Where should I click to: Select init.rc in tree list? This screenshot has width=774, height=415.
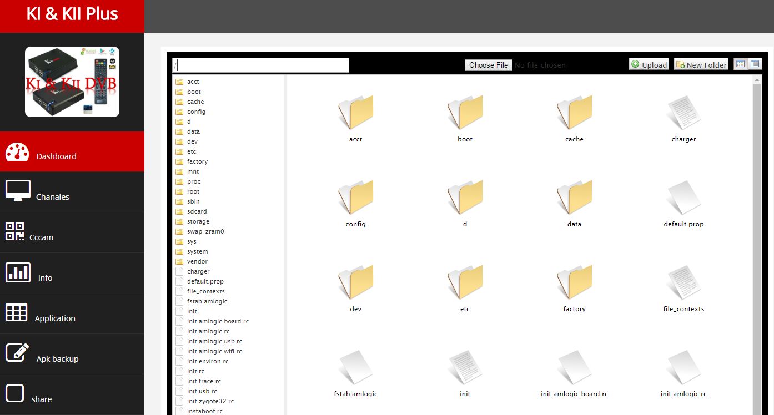coord(195,371)
